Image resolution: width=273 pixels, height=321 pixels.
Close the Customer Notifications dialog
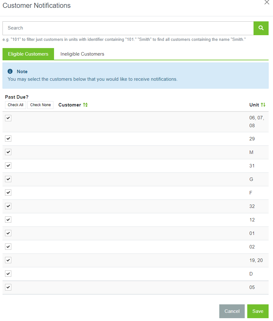click(267, 3)
